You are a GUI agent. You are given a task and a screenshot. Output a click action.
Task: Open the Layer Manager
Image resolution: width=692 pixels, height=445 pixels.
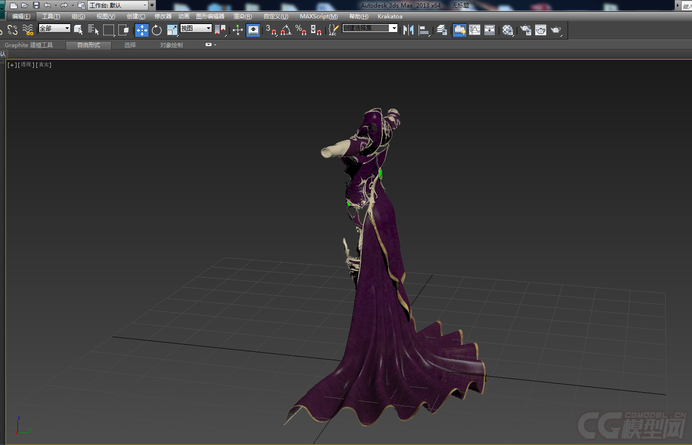442,30
